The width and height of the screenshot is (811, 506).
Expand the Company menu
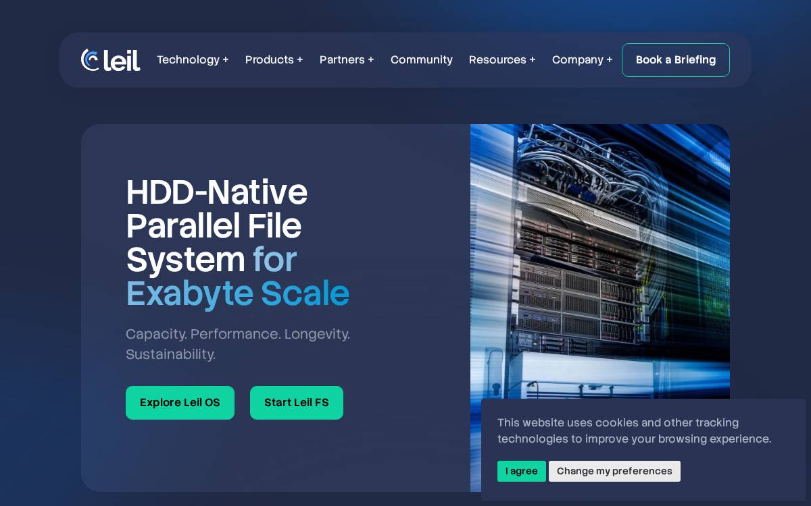[x=582, y=60]
